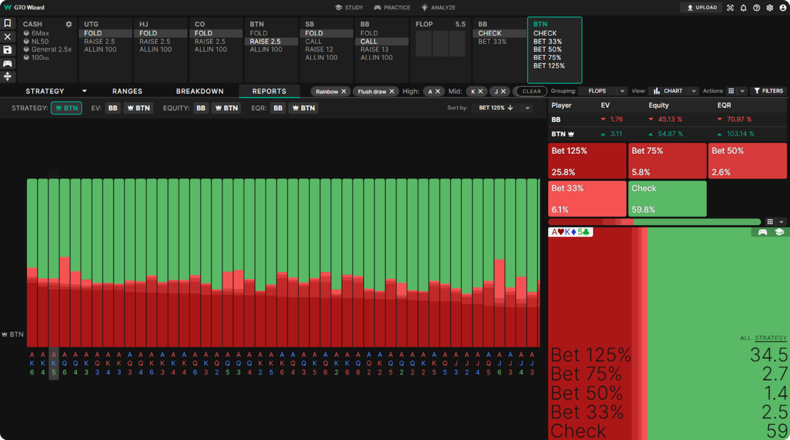Click CLEAR filters button

coord(531,92)
